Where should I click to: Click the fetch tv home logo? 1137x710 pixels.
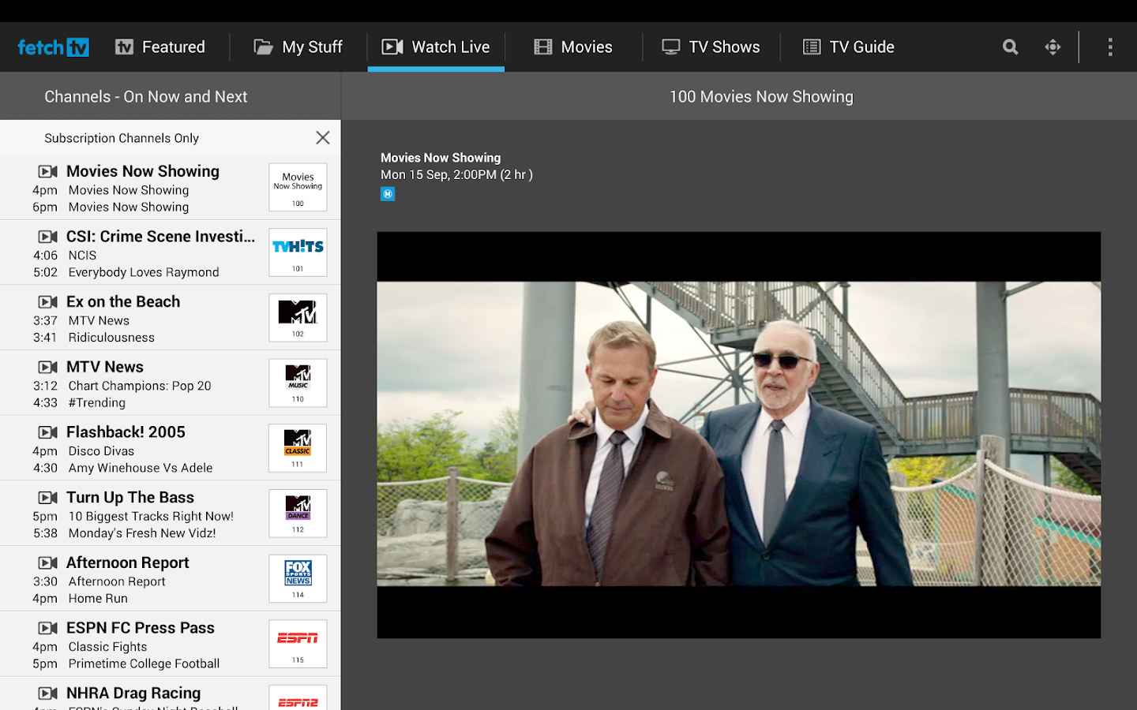click(x=52, y=47)
